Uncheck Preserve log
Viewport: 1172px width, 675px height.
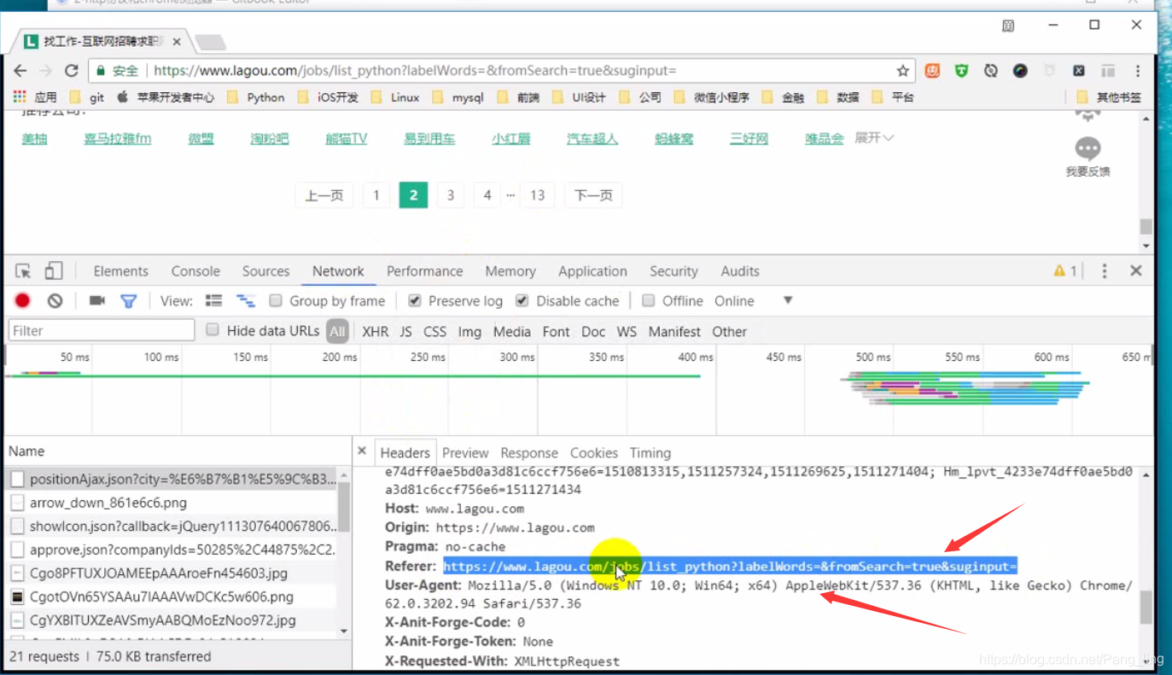click(415, 300)
